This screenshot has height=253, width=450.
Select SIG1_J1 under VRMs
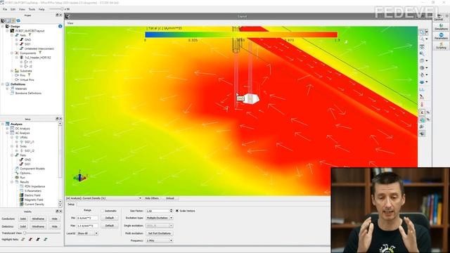[30, 142]
